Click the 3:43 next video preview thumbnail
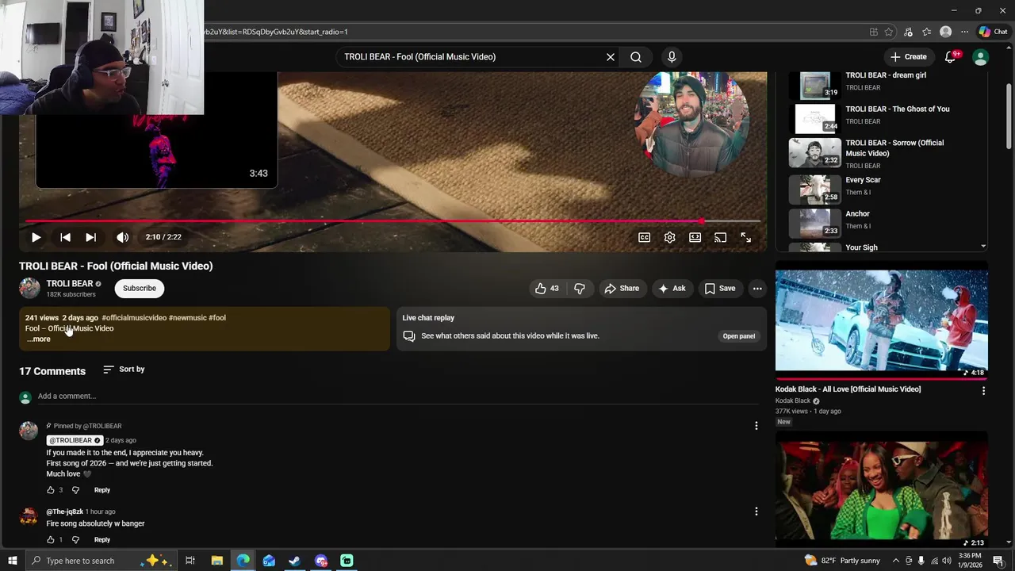The width and height of the screenshot is (1015, 571). coord(156,151)
